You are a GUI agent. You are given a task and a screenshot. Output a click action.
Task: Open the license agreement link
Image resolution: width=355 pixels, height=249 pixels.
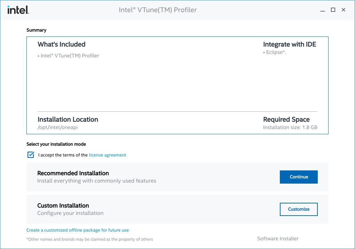(x=108, y=155)
